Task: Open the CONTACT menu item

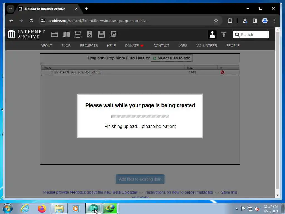Action: tap(161, 45)
